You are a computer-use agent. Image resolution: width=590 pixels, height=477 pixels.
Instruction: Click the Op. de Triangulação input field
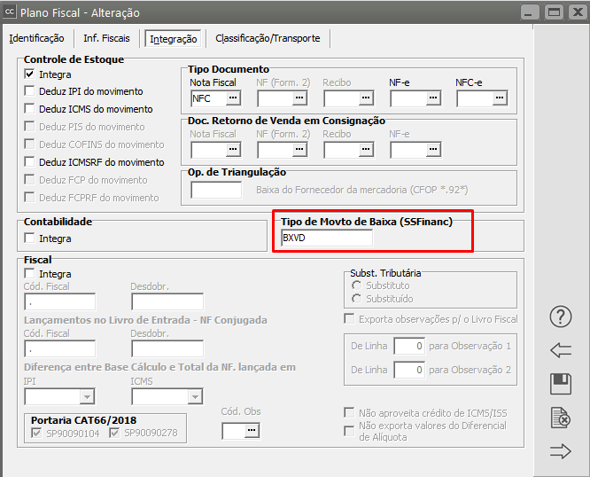pyautogui.click(x=216, y=189)
